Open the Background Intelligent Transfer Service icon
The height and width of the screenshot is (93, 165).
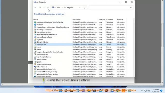(x=35, y=22)
